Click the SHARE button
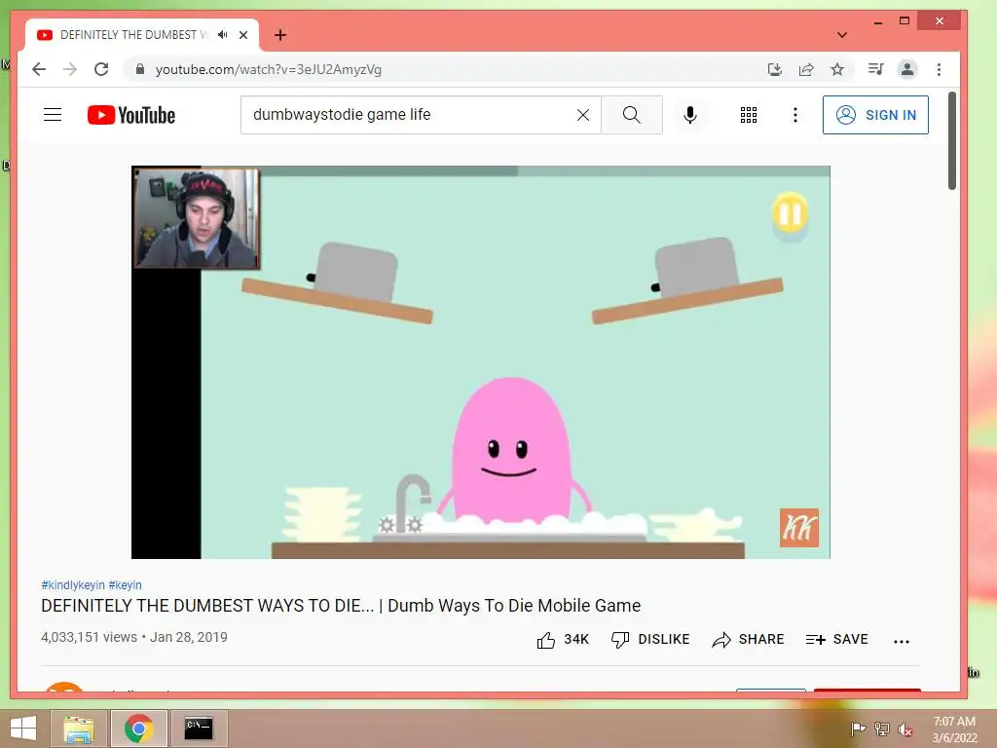Viewport: 997px width, 748px height. 749,639
